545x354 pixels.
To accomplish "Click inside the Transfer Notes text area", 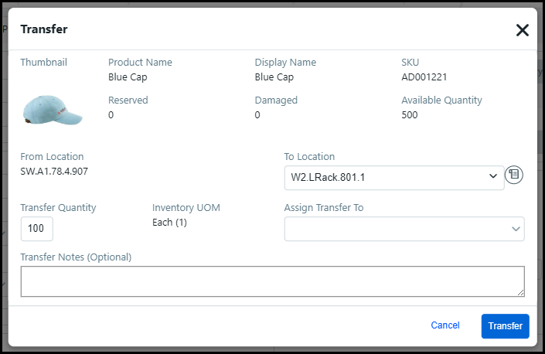I will pyautogui.click(x=272, y=281).
